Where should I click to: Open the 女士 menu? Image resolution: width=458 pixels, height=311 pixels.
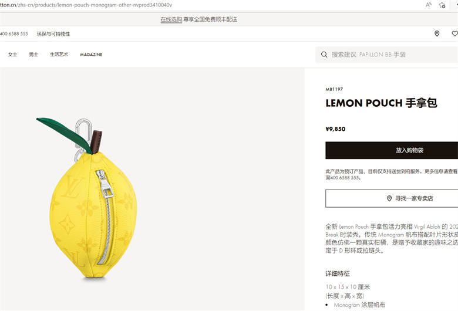[12, 55]
